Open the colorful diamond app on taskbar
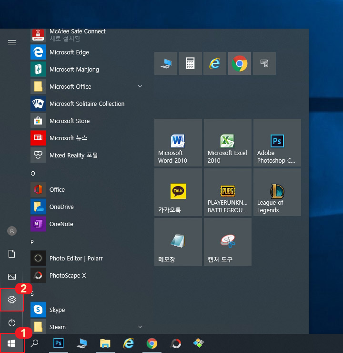Viewport: 343px width, 353px height. [x=199, y=343]
